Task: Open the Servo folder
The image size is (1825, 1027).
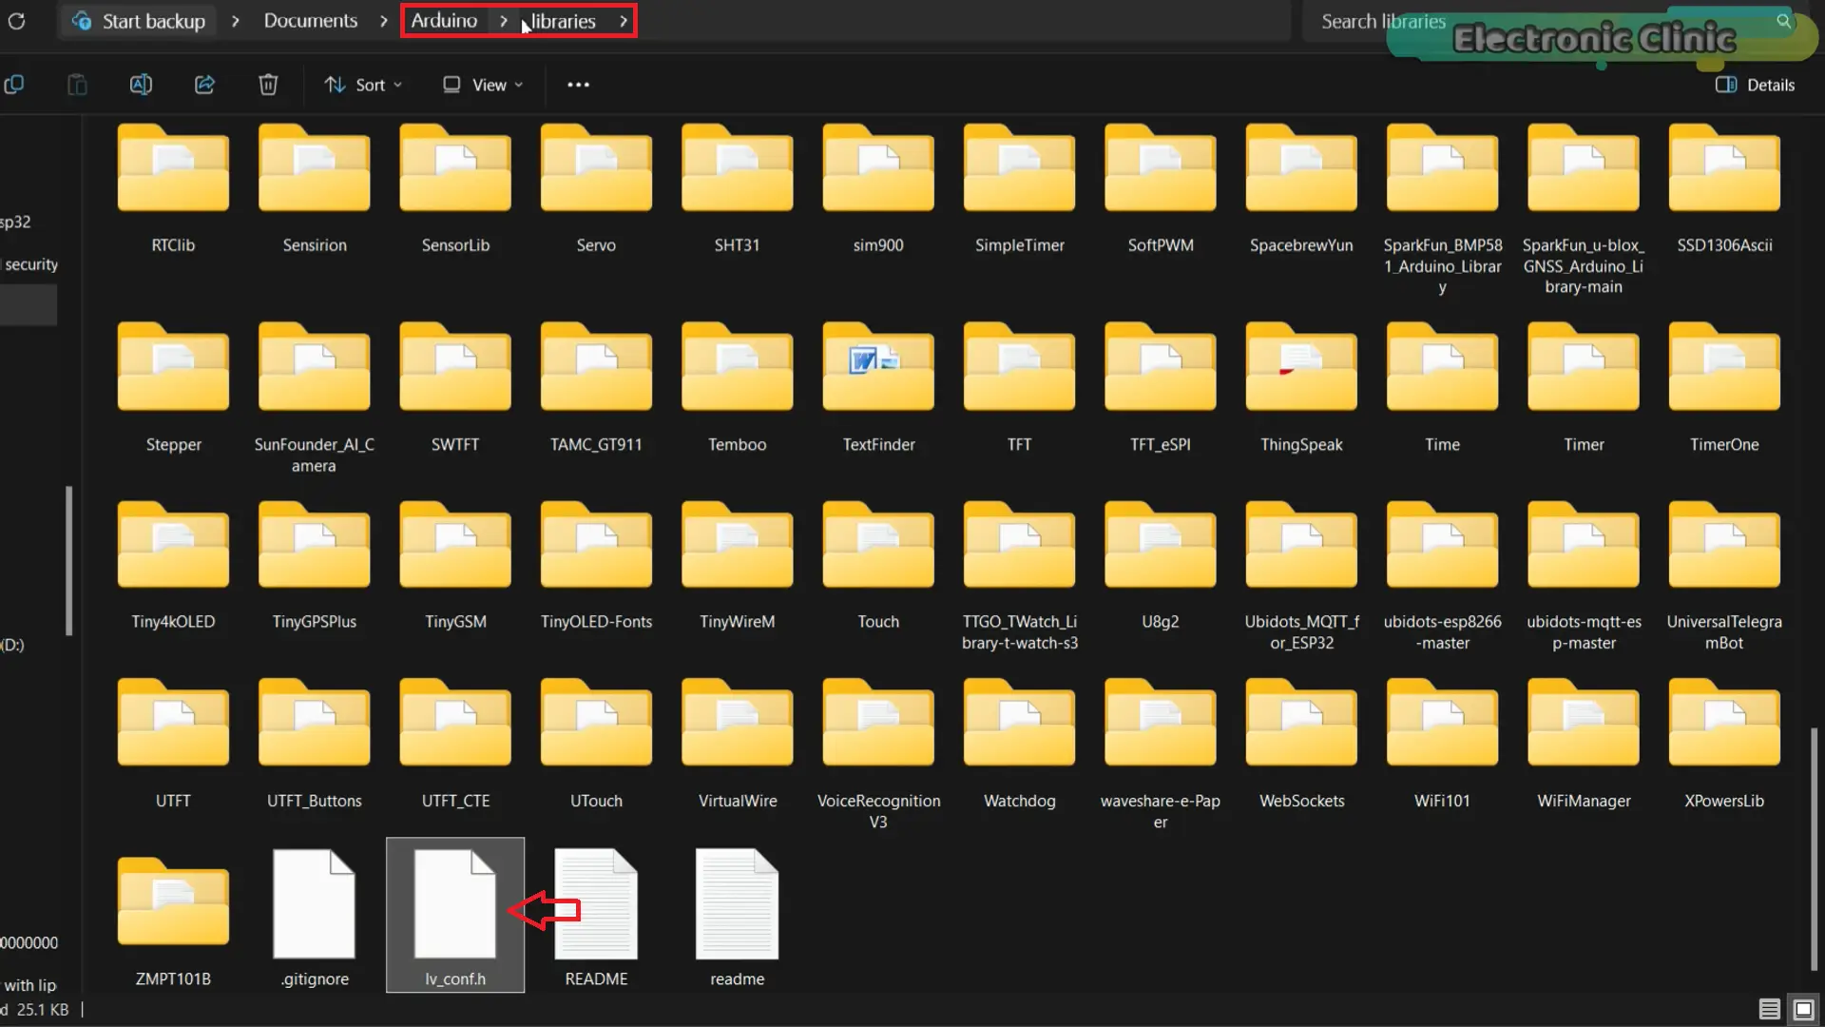Action: coord(596,190)
